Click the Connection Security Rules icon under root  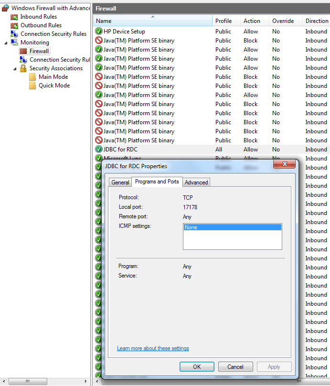14,34
